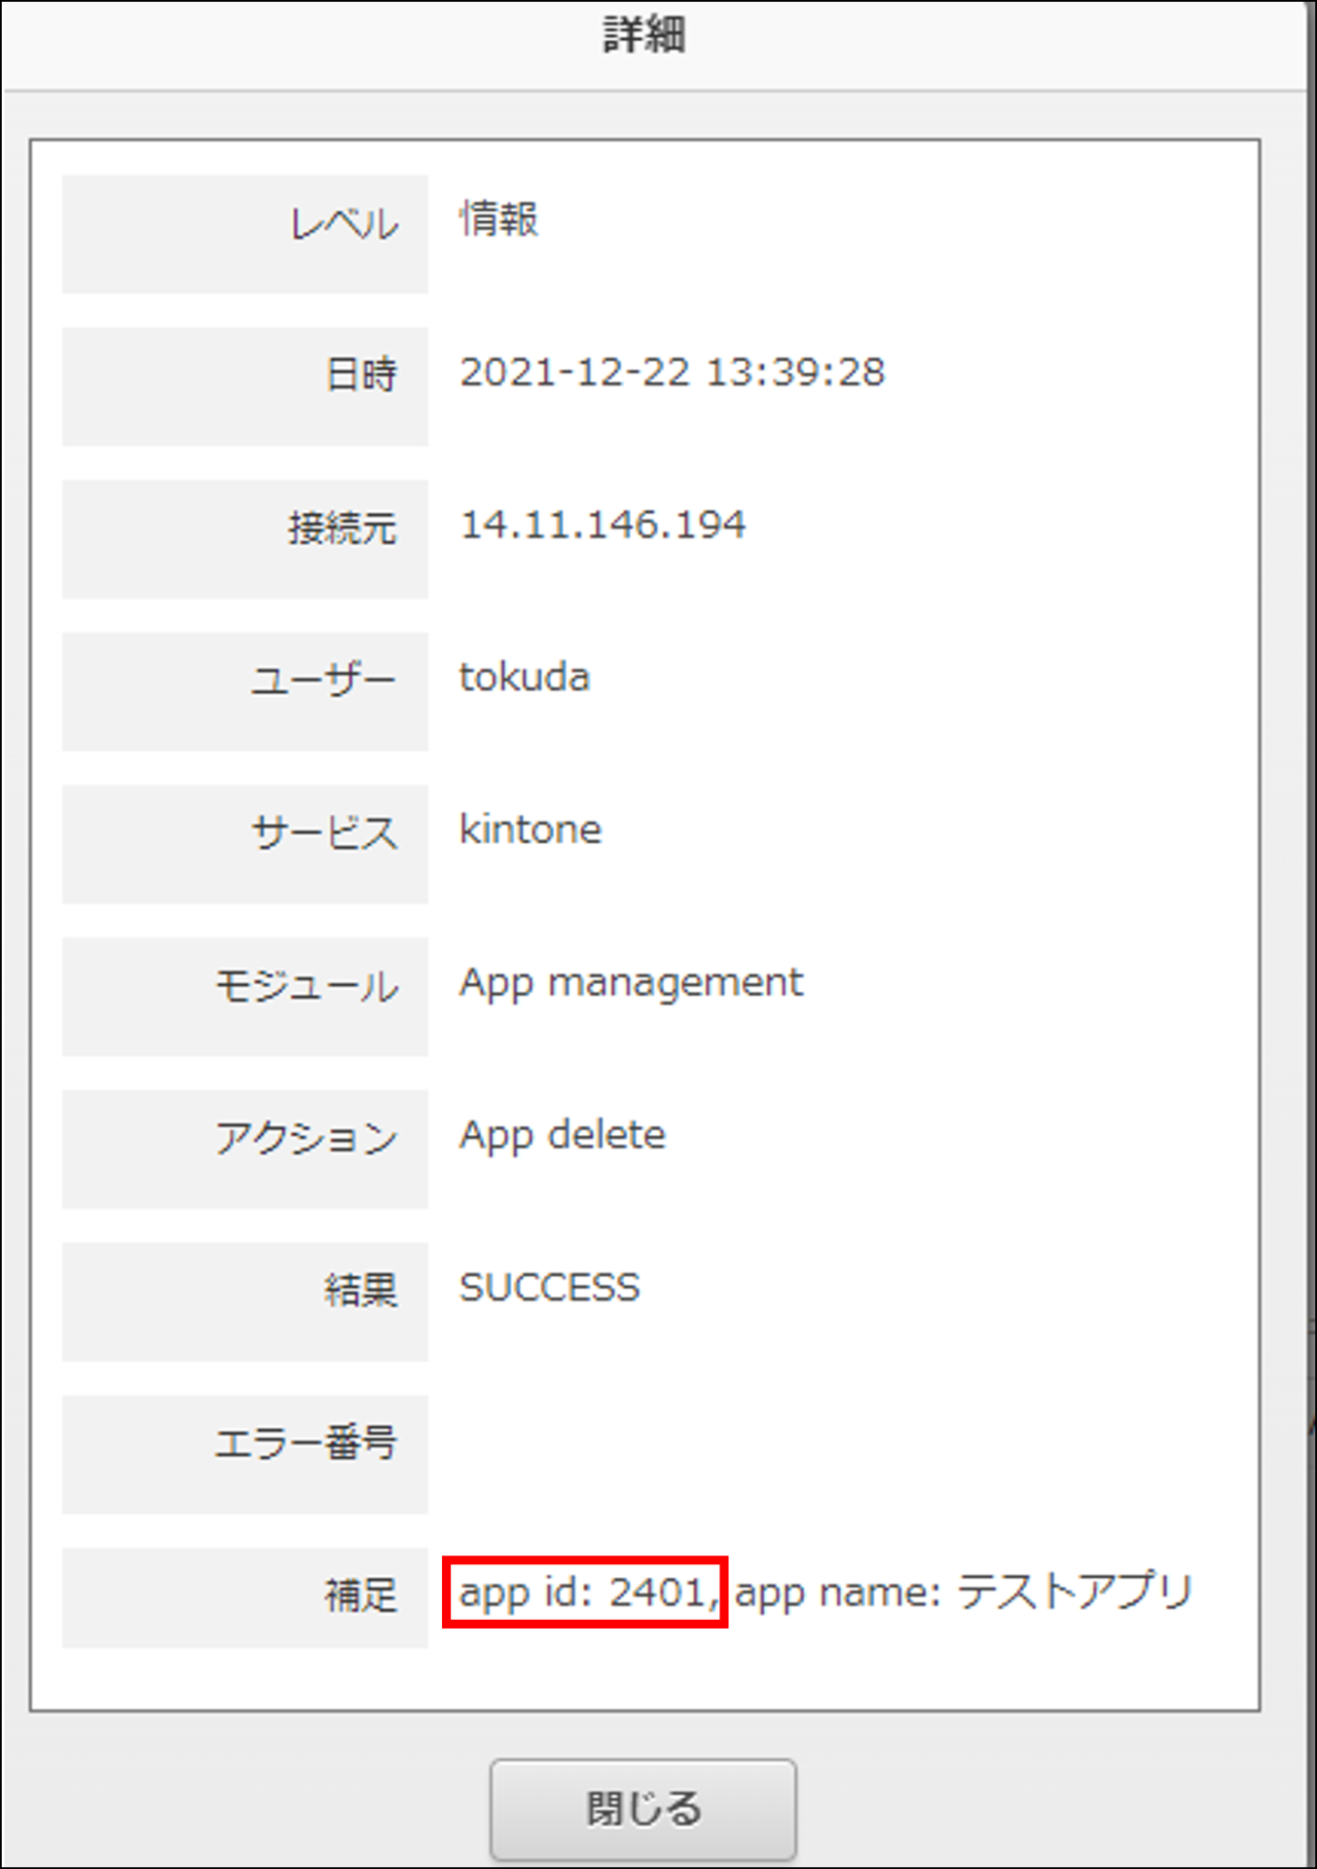Click the app name: テストアプリ text
Viewport: 1317px width, 1869px height.
point(963,1593)
